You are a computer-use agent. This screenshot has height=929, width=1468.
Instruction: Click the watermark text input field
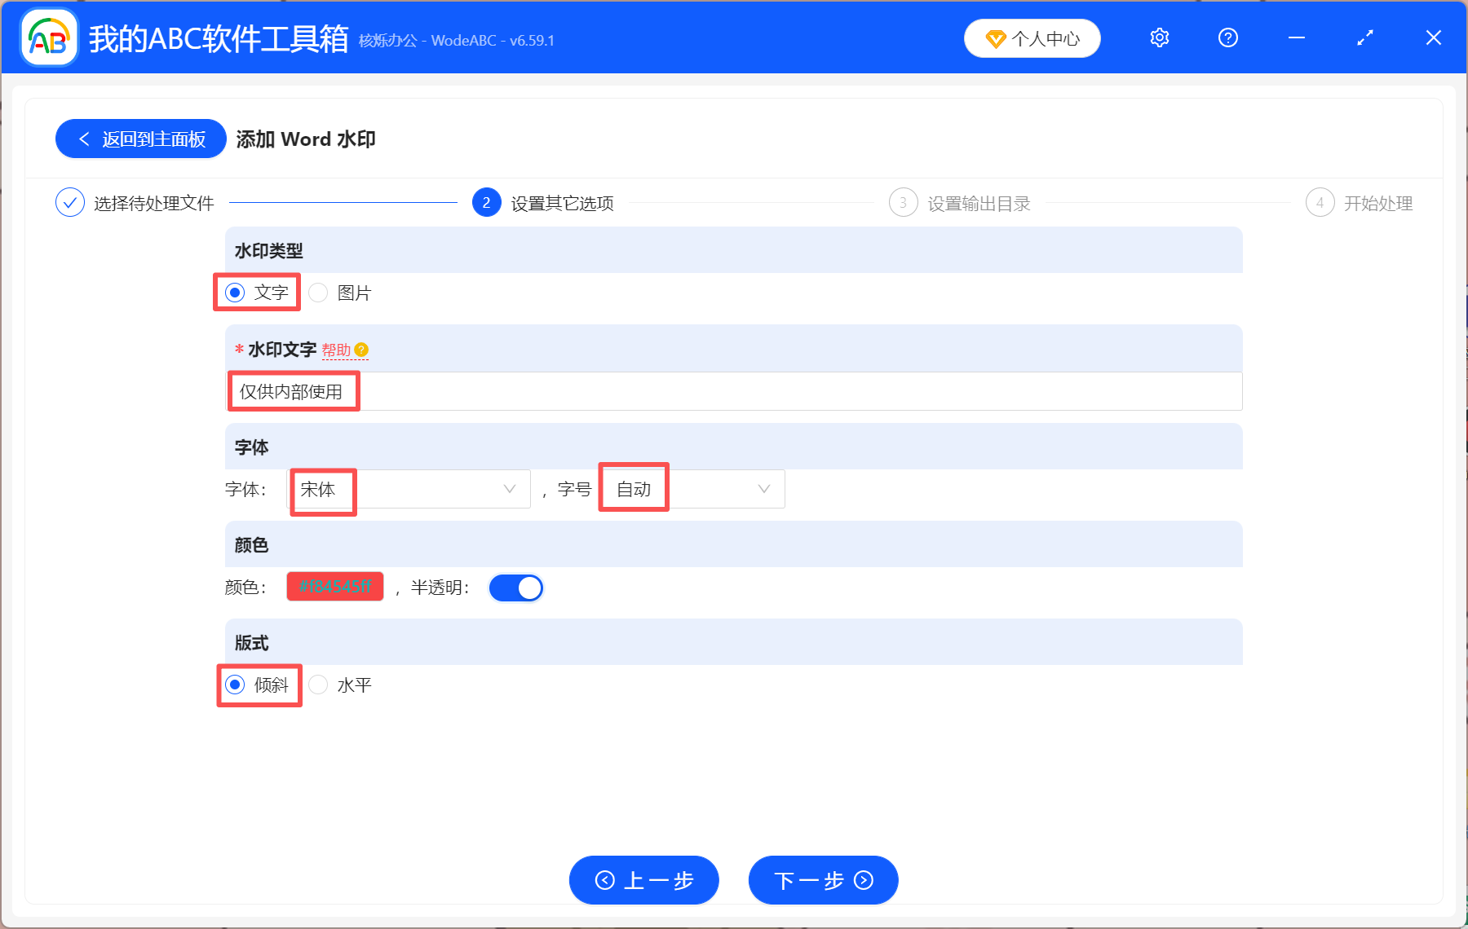tap(734, 391)
